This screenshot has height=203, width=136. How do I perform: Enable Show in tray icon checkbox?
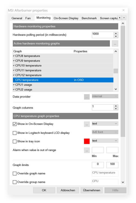point(15,141)
